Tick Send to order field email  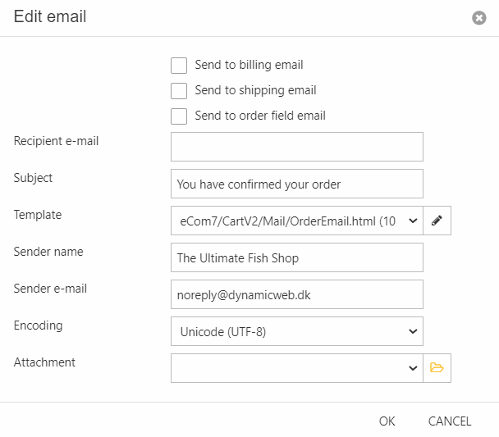[x=179, y=116]
